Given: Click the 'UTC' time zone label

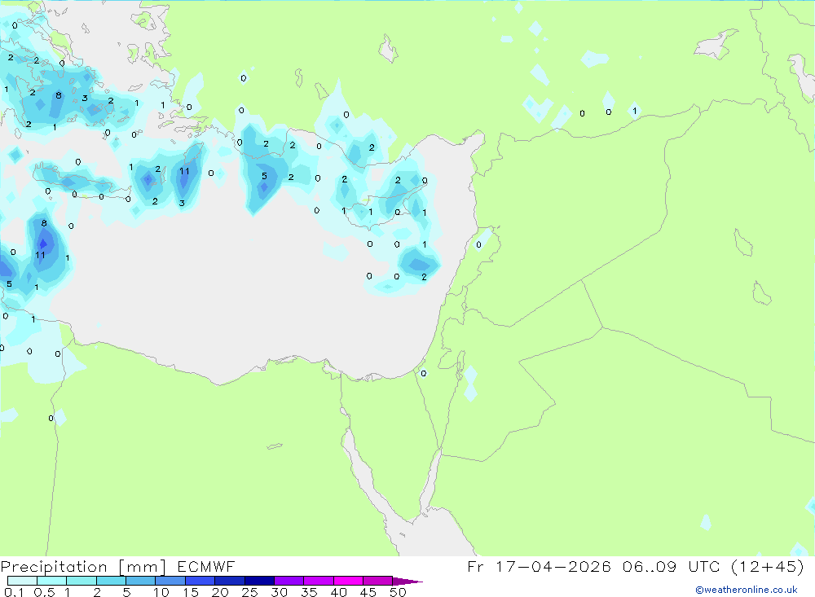Looking at the screenshot, I should (x=705, y=566).
